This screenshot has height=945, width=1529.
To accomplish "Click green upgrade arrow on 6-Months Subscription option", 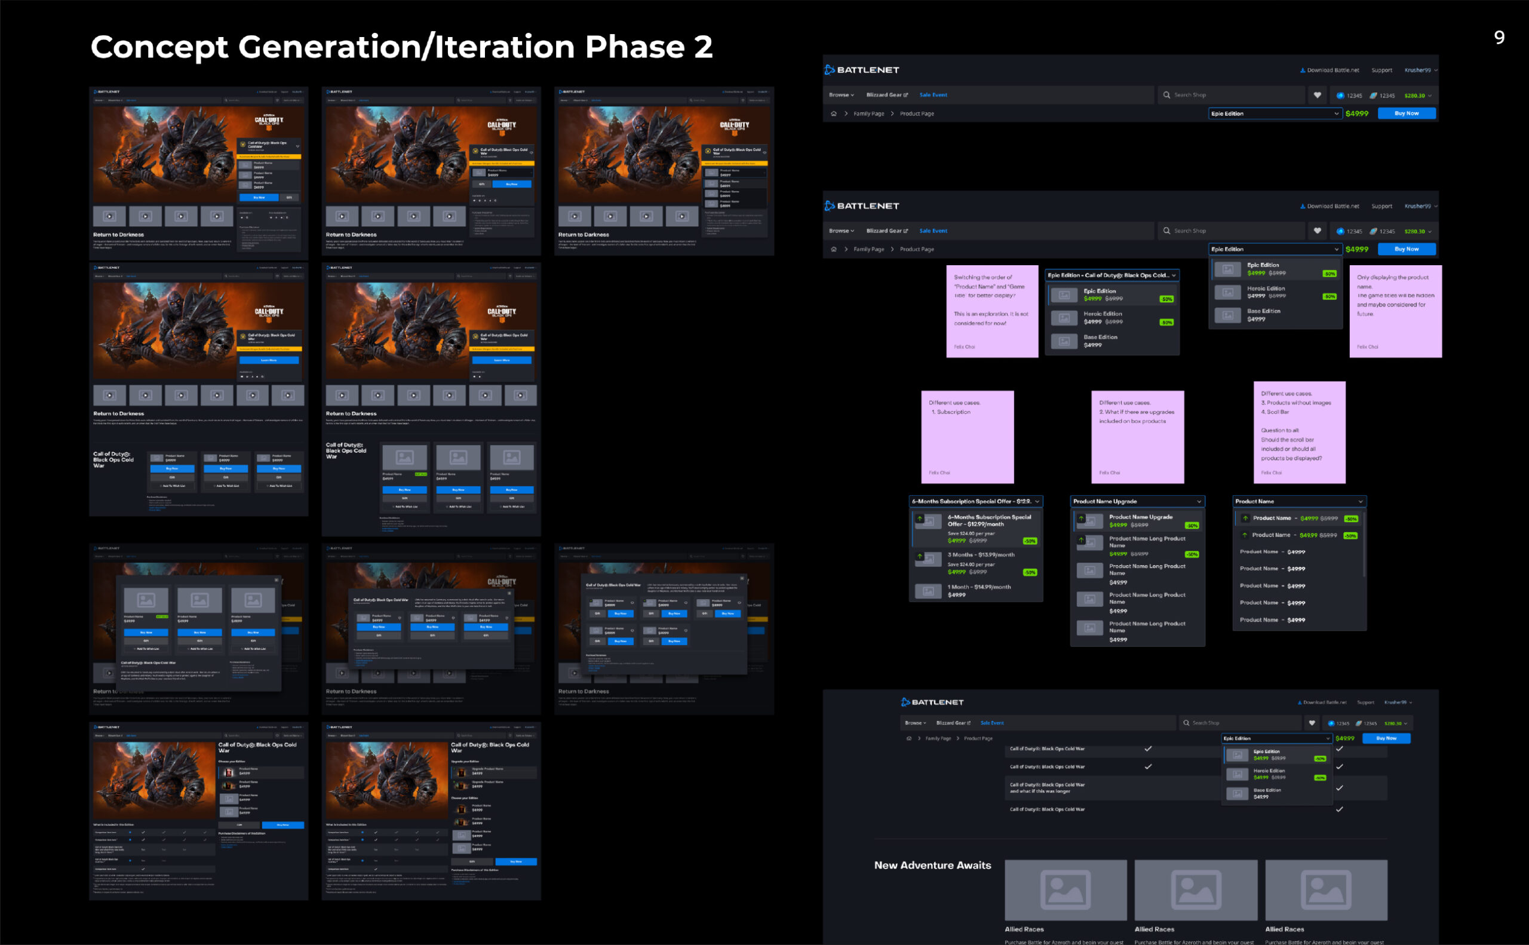I will tap(920, 518).
